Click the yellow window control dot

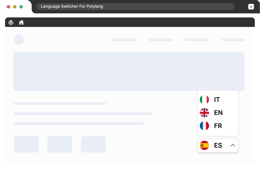pos(15,7)
